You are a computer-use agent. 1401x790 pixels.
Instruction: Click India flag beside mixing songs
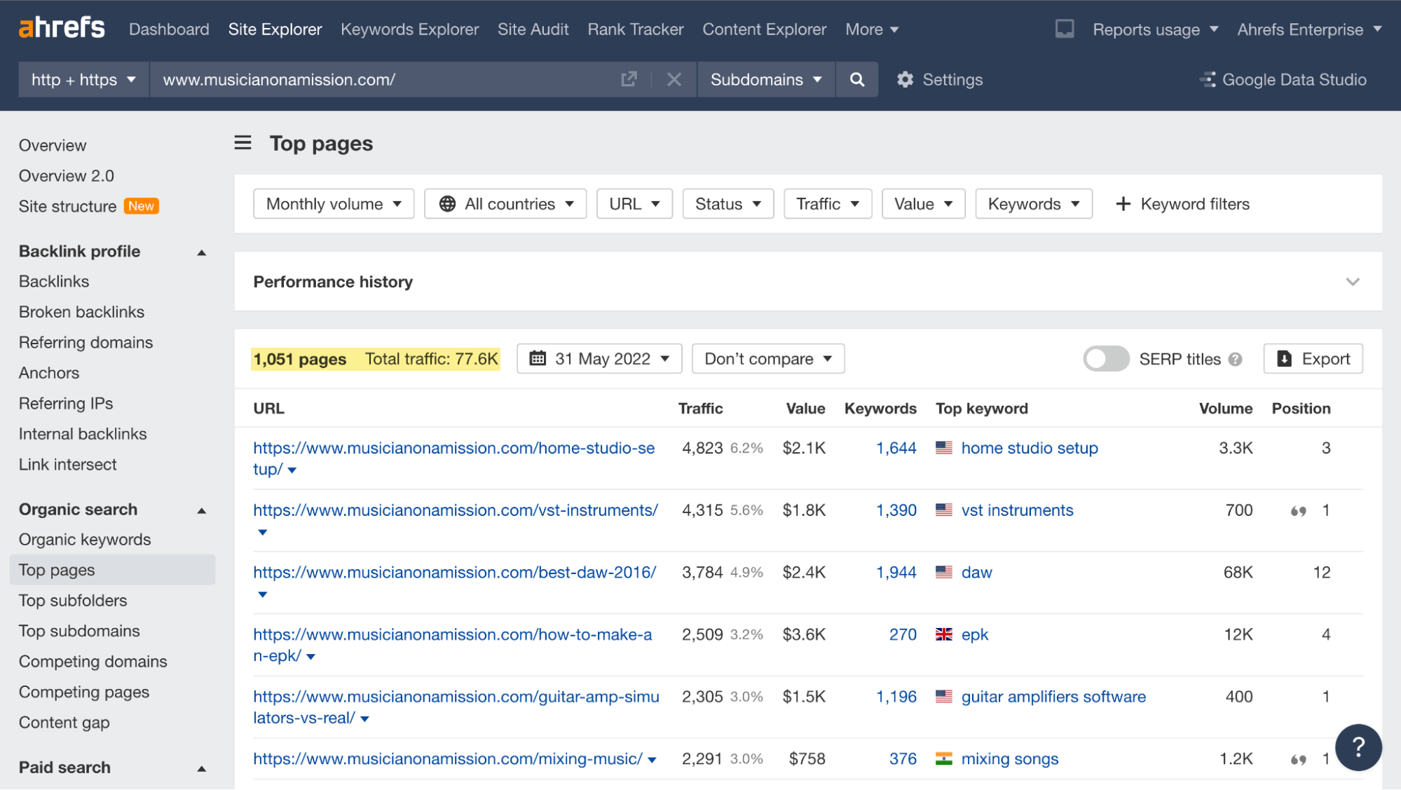944,758
